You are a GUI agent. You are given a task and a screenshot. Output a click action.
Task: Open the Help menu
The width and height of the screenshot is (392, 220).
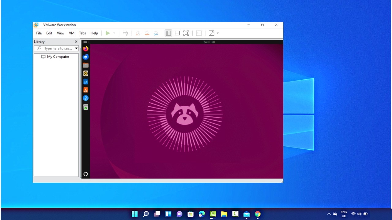click(x=94, y=33)
